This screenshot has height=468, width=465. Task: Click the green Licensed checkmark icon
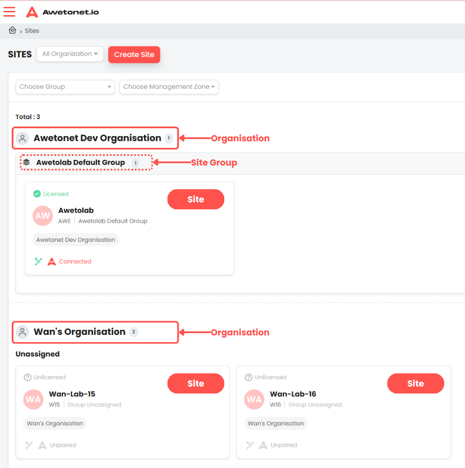pyautogui.click(x=37, y=194)
